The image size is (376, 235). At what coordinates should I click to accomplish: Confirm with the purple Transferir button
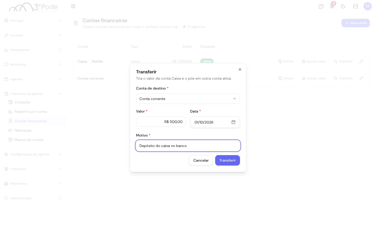(x=227, y=160)
